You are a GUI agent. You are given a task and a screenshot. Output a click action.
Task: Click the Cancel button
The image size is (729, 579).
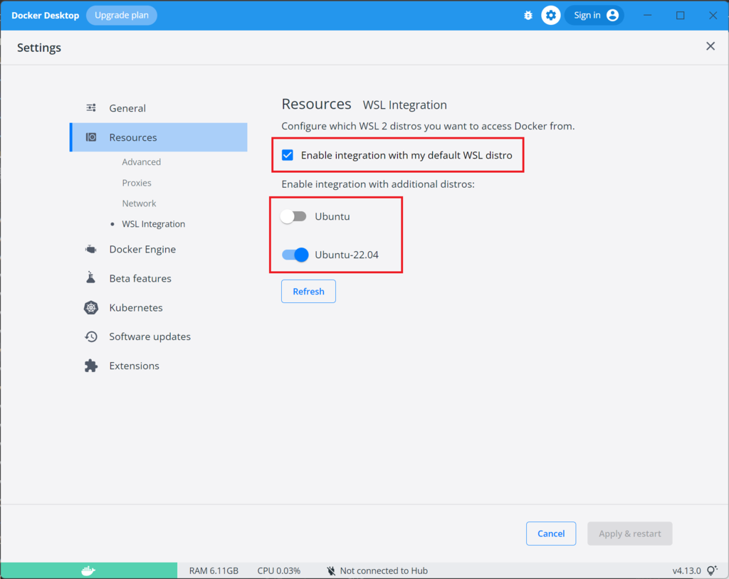551,533
